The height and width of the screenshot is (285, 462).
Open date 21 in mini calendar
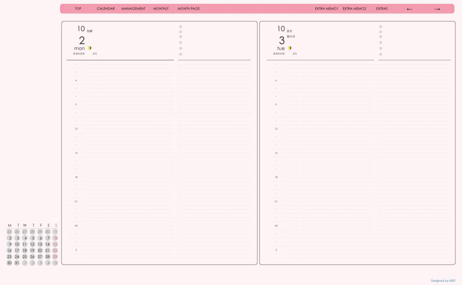(48, 250)
